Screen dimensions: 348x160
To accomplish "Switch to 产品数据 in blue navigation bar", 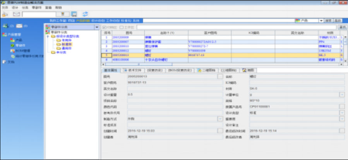I will click(83, 20).
